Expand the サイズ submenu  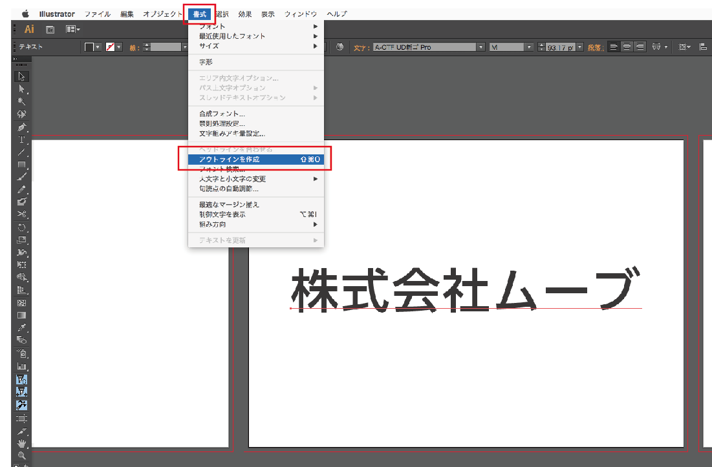pyautogui.click(x=256, y=46)
